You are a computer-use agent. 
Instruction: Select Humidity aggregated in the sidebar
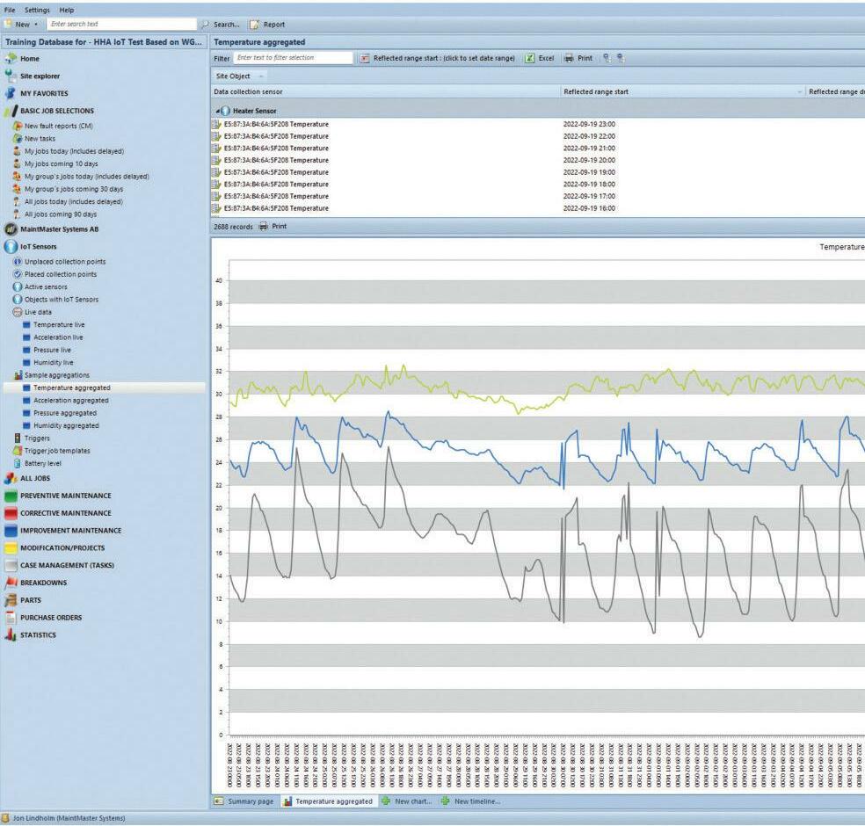click(x=65, y=425)
